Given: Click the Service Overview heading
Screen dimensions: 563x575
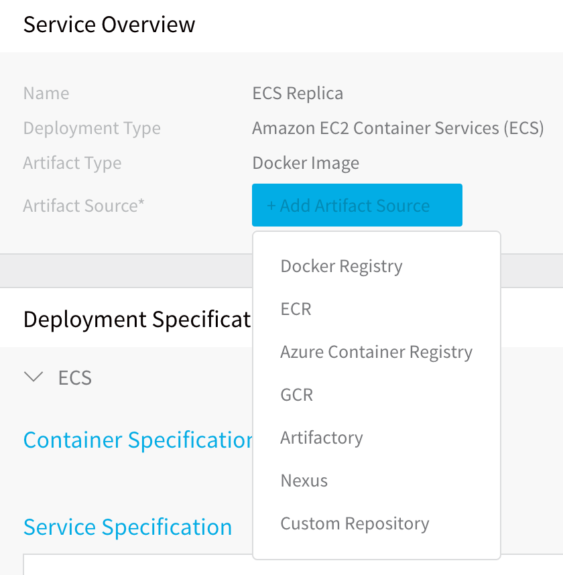Looking at the screenshot, I should 109,25.
